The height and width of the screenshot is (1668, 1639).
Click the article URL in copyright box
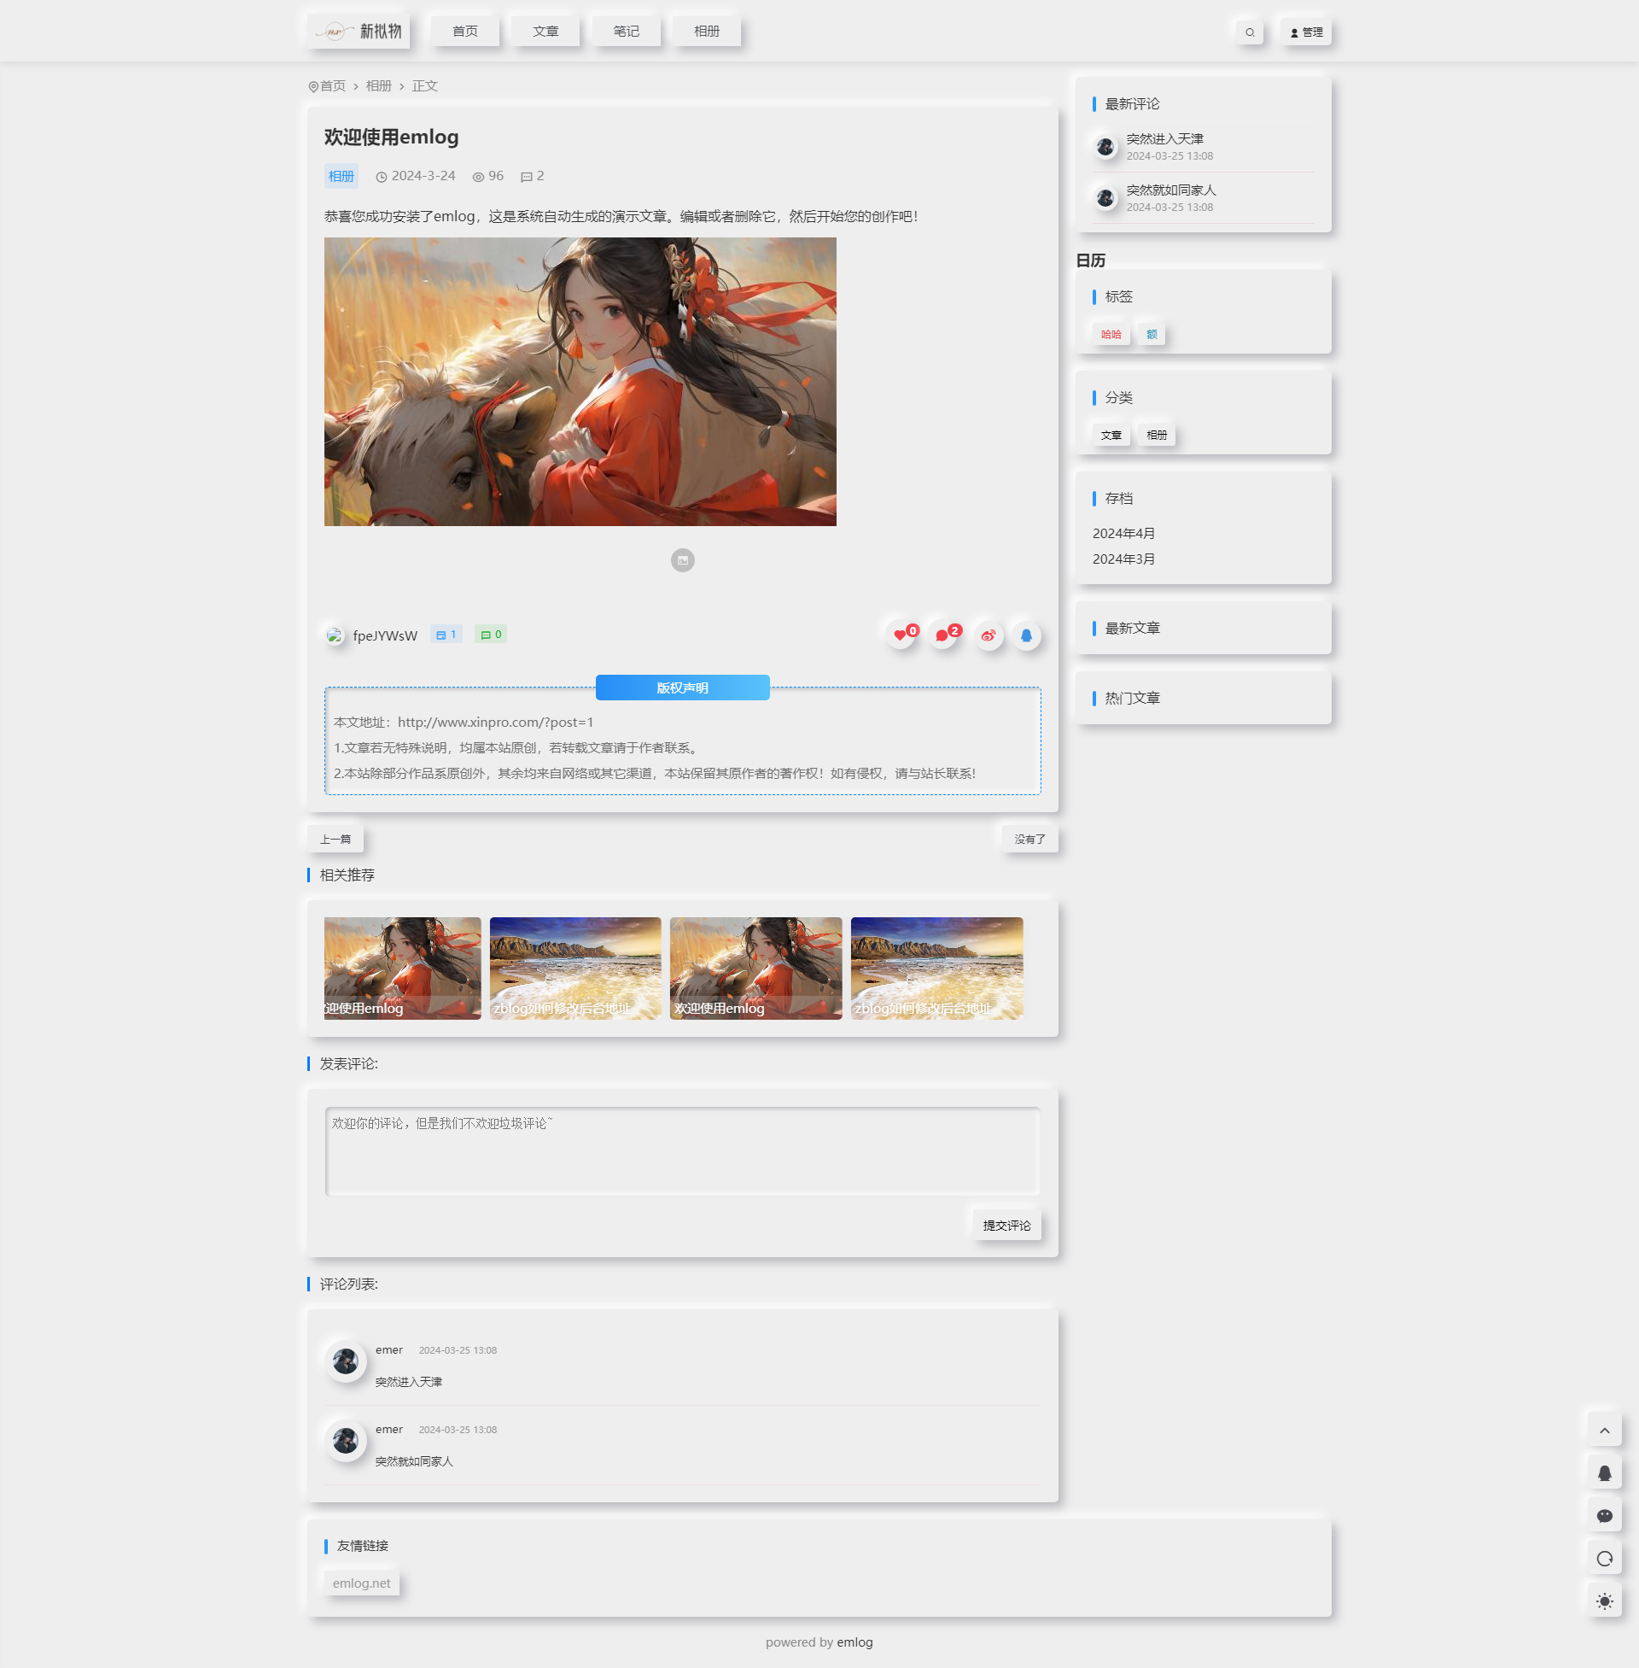coord(495,723)
